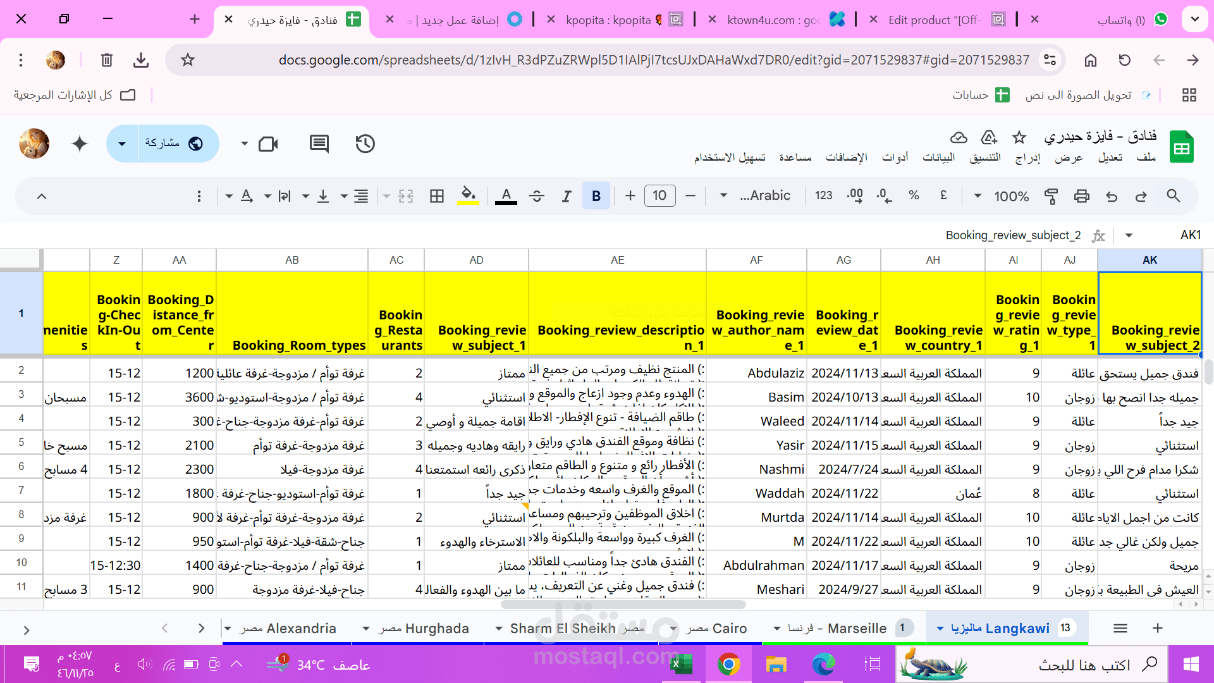
Task: Decrease font size with the minus button
Action: point(690,196)
